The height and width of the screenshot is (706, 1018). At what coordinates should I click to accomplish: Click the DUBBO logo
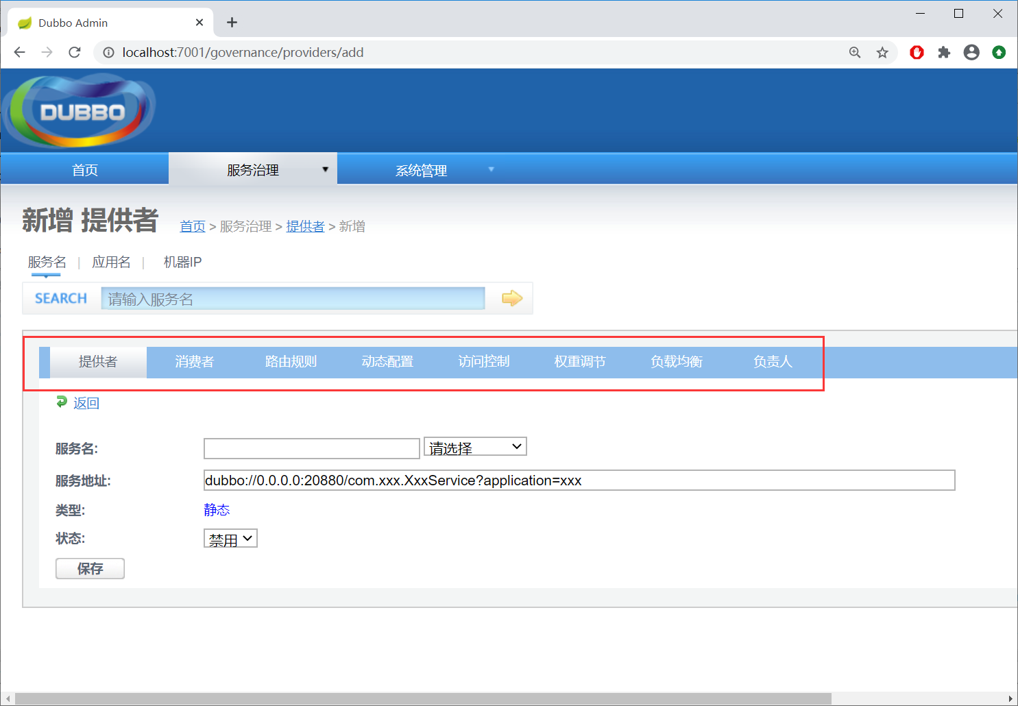pos(80,111)
